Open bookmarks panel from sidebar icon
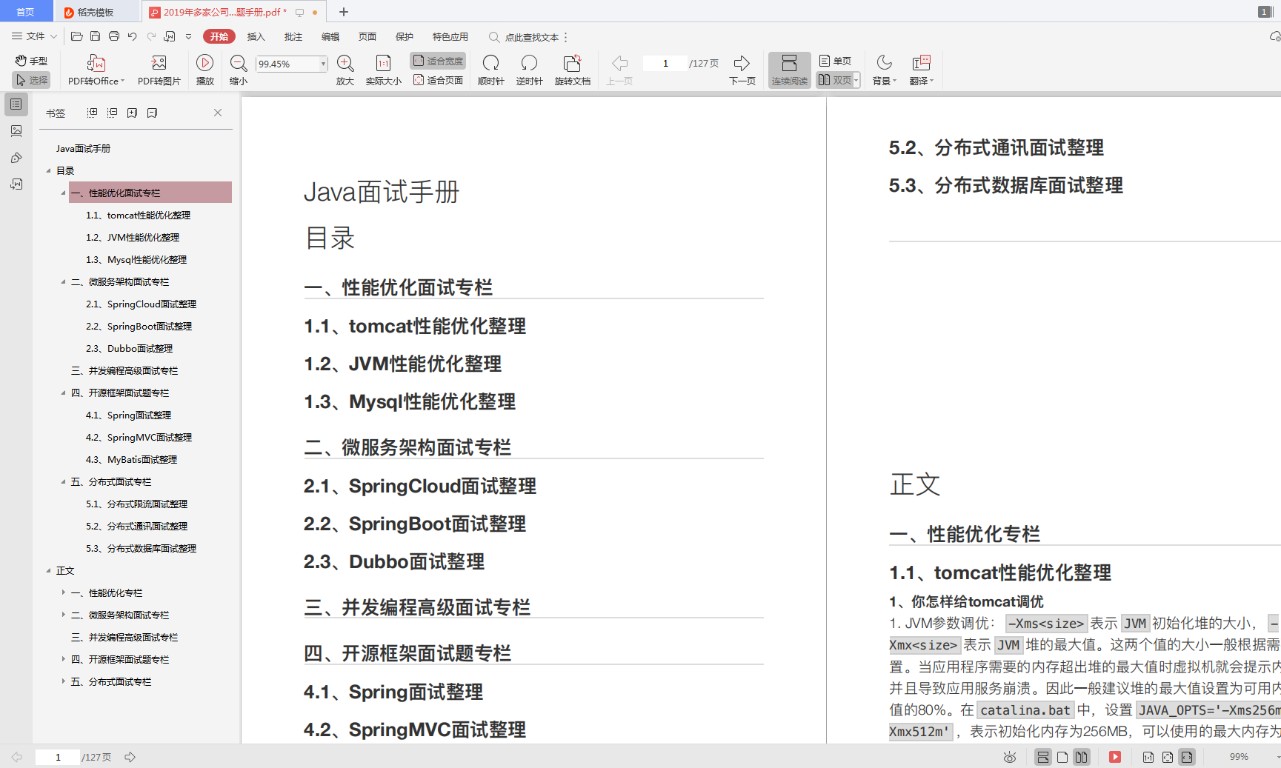This screenshot has width=1281, height=768. [x=16, y=104]
